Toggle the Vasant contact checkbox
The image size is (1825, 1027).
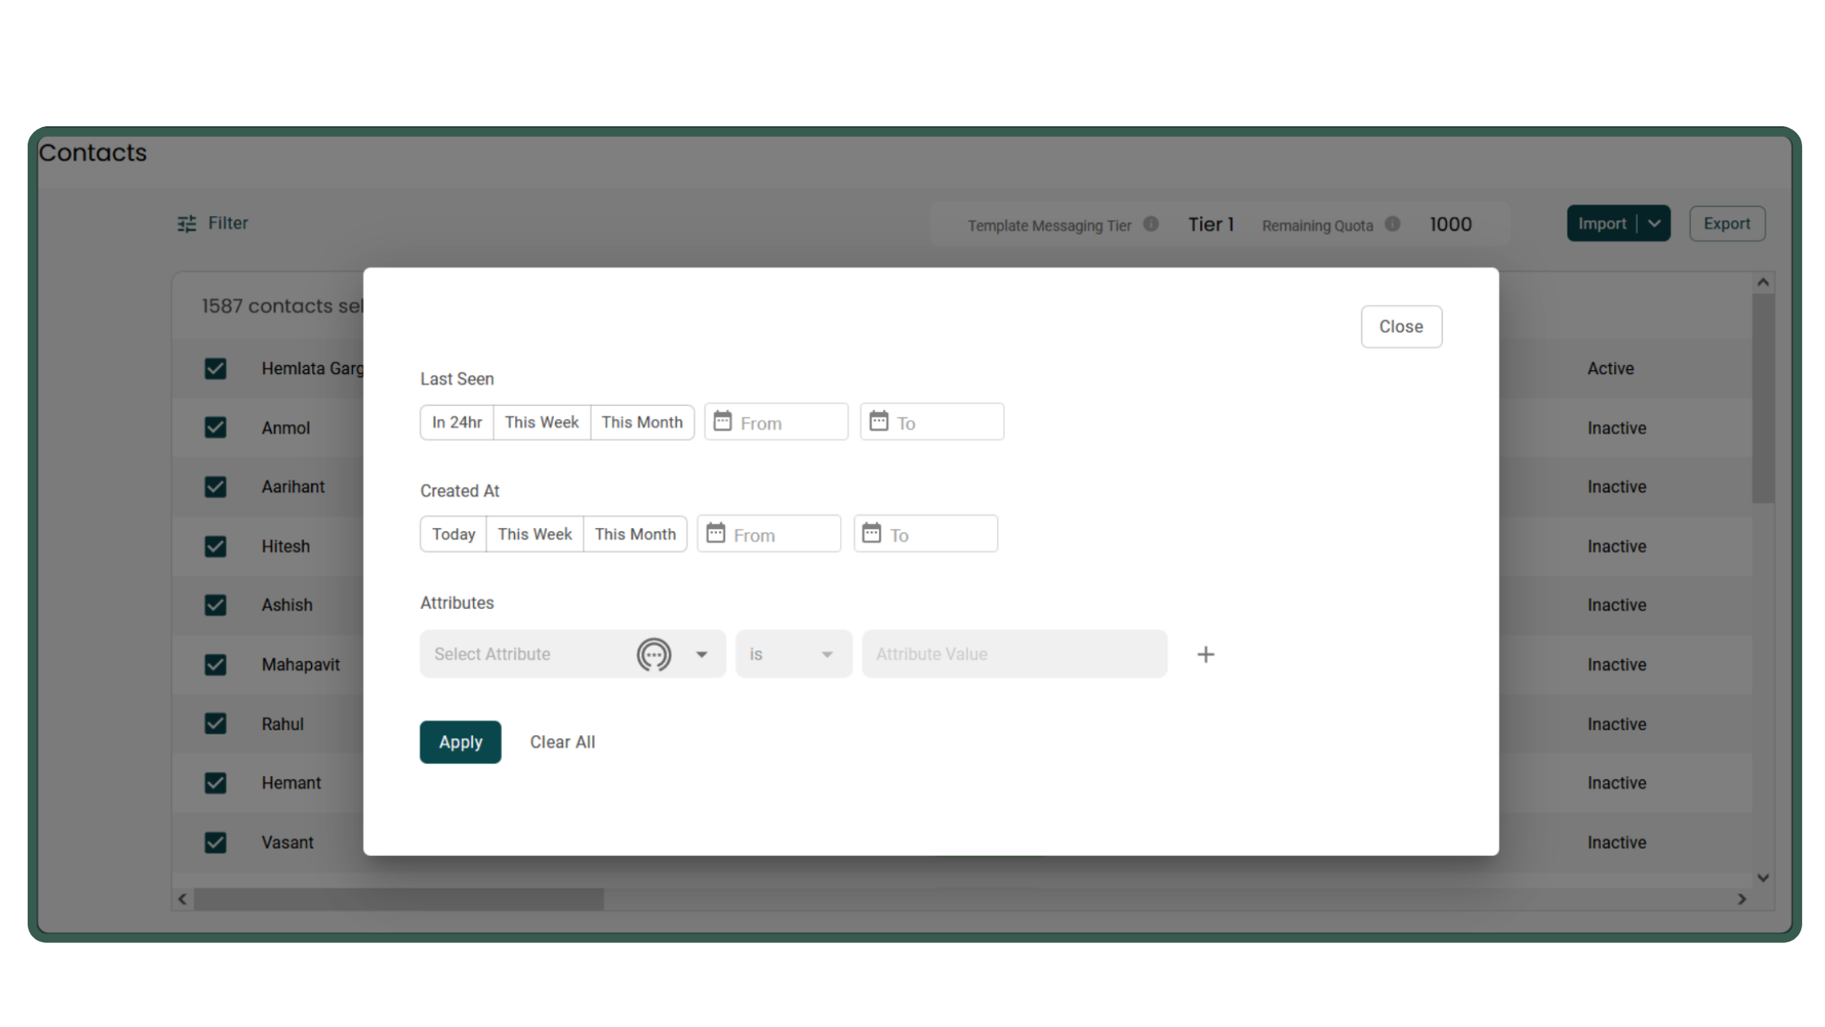(215, 842)
